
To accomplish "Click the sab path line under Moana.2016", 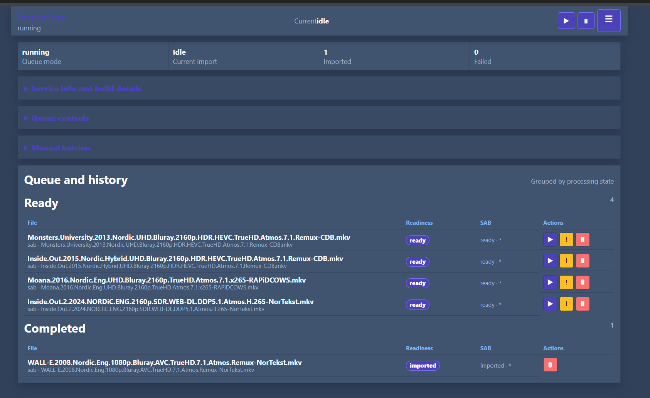I will point(143,288).
